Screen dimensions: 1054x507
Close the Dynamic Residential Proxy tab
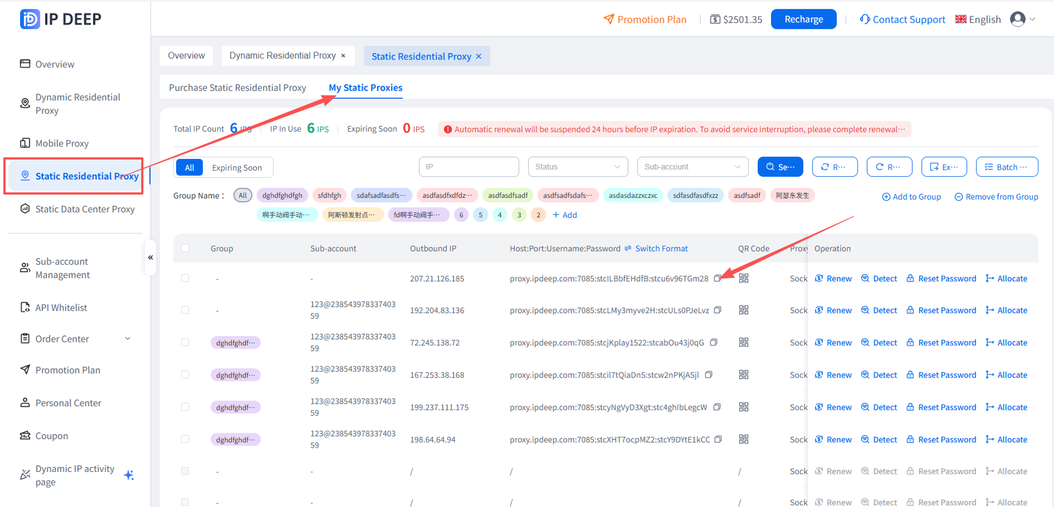point(344,56)
